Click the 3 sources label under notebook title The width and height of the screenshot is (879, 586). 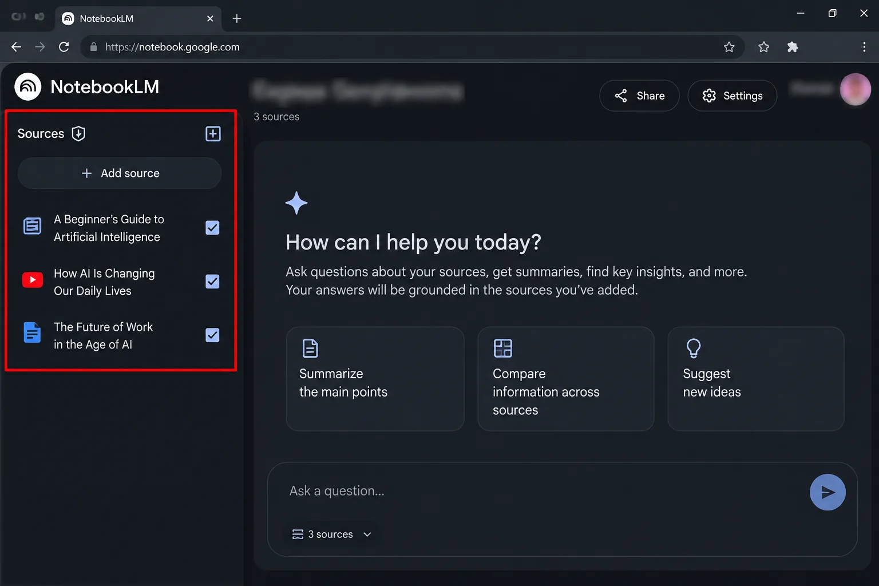tap(276, 117)
